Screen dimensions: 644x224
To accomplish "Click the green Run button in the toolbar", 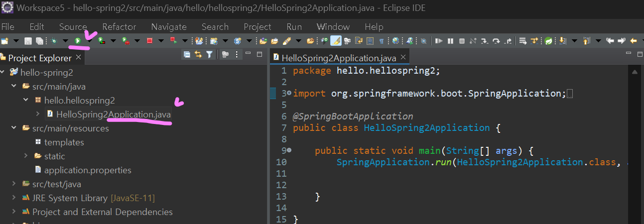I will click(x=78, y=40).
